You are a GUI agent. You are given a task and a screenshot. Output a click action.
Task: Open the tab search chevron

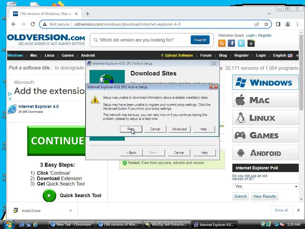[x=269, y=14]
